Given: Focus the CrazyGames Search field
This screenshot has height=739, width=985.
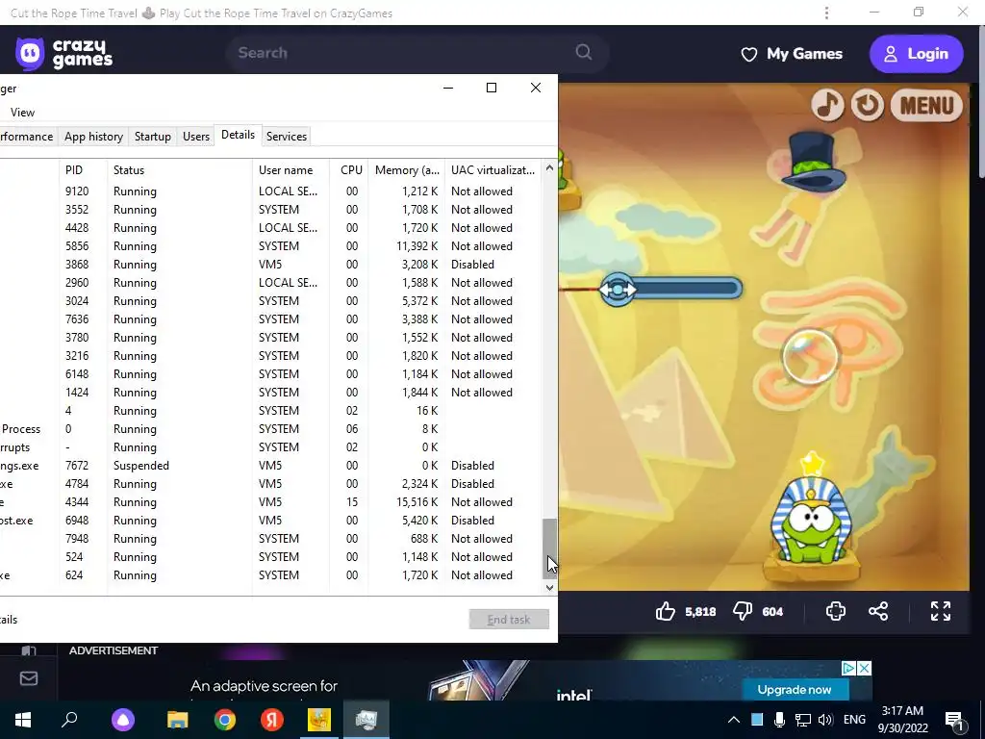Looking at the screenshot, I should tap(417, 53).
